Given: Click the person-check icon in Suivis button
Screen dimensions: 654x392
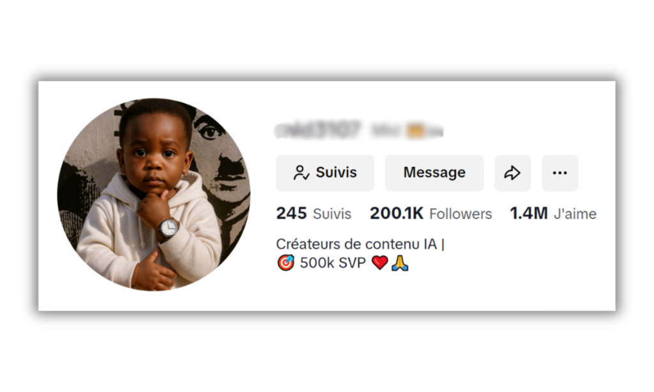Looking at the screenshot, I should (x=301, y=172).
